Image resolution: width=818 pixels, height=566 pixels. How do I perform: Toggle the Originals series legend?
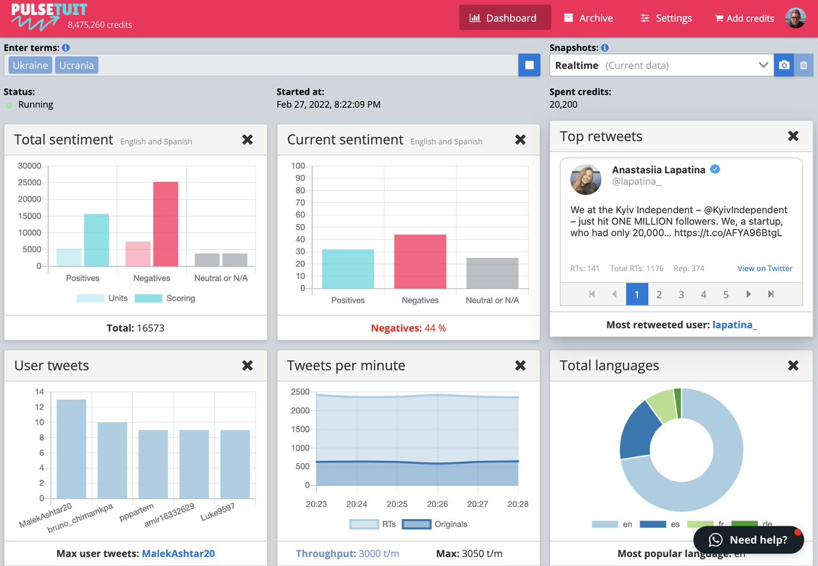(435, 524)
